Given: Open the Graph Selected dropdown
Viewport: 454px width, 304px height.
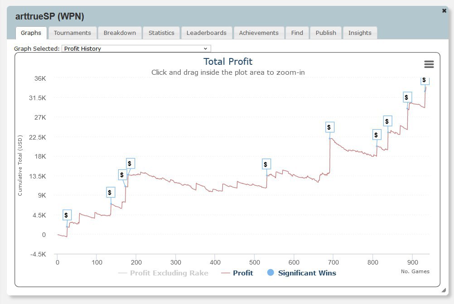Looking at the screenshot, I should 136,48.
